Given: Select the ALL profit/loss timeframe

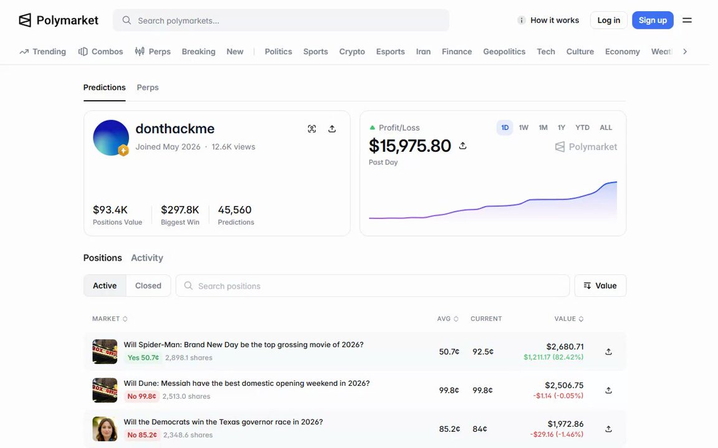Looking at the screenshot, I should pyautogui.click(x=606, y=128).
